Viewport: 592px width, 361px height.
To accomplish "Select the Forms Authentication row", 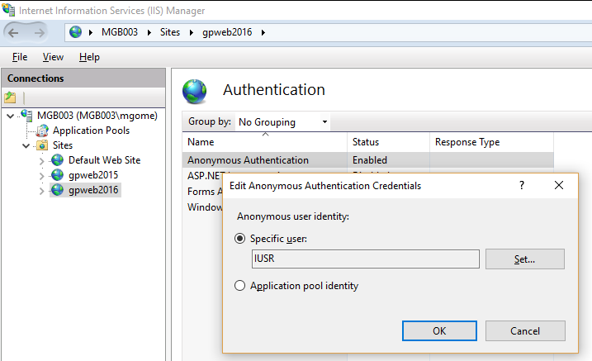I will tap(204, 192).
